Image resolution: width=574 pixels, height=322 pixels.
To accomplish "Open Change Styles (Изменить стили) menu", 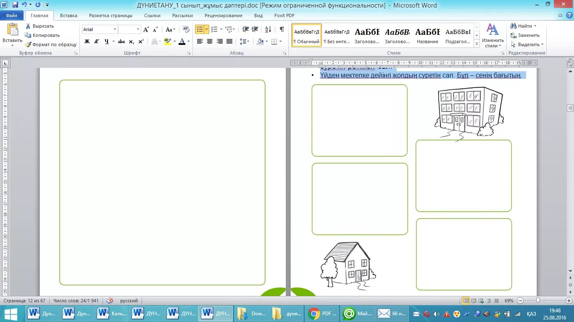I will 492,36.
